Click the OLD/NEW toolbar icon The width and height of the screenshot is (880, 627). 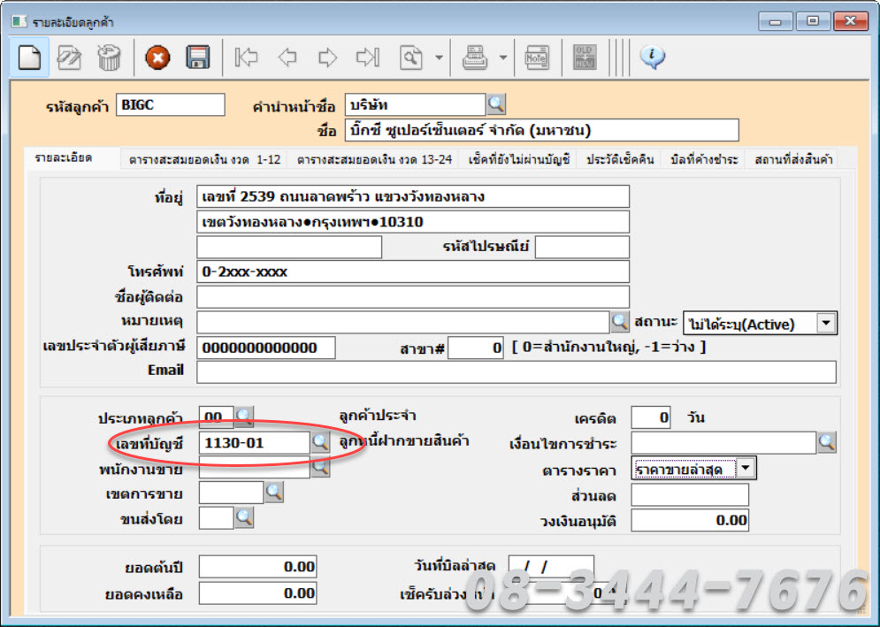click(585, 57)
